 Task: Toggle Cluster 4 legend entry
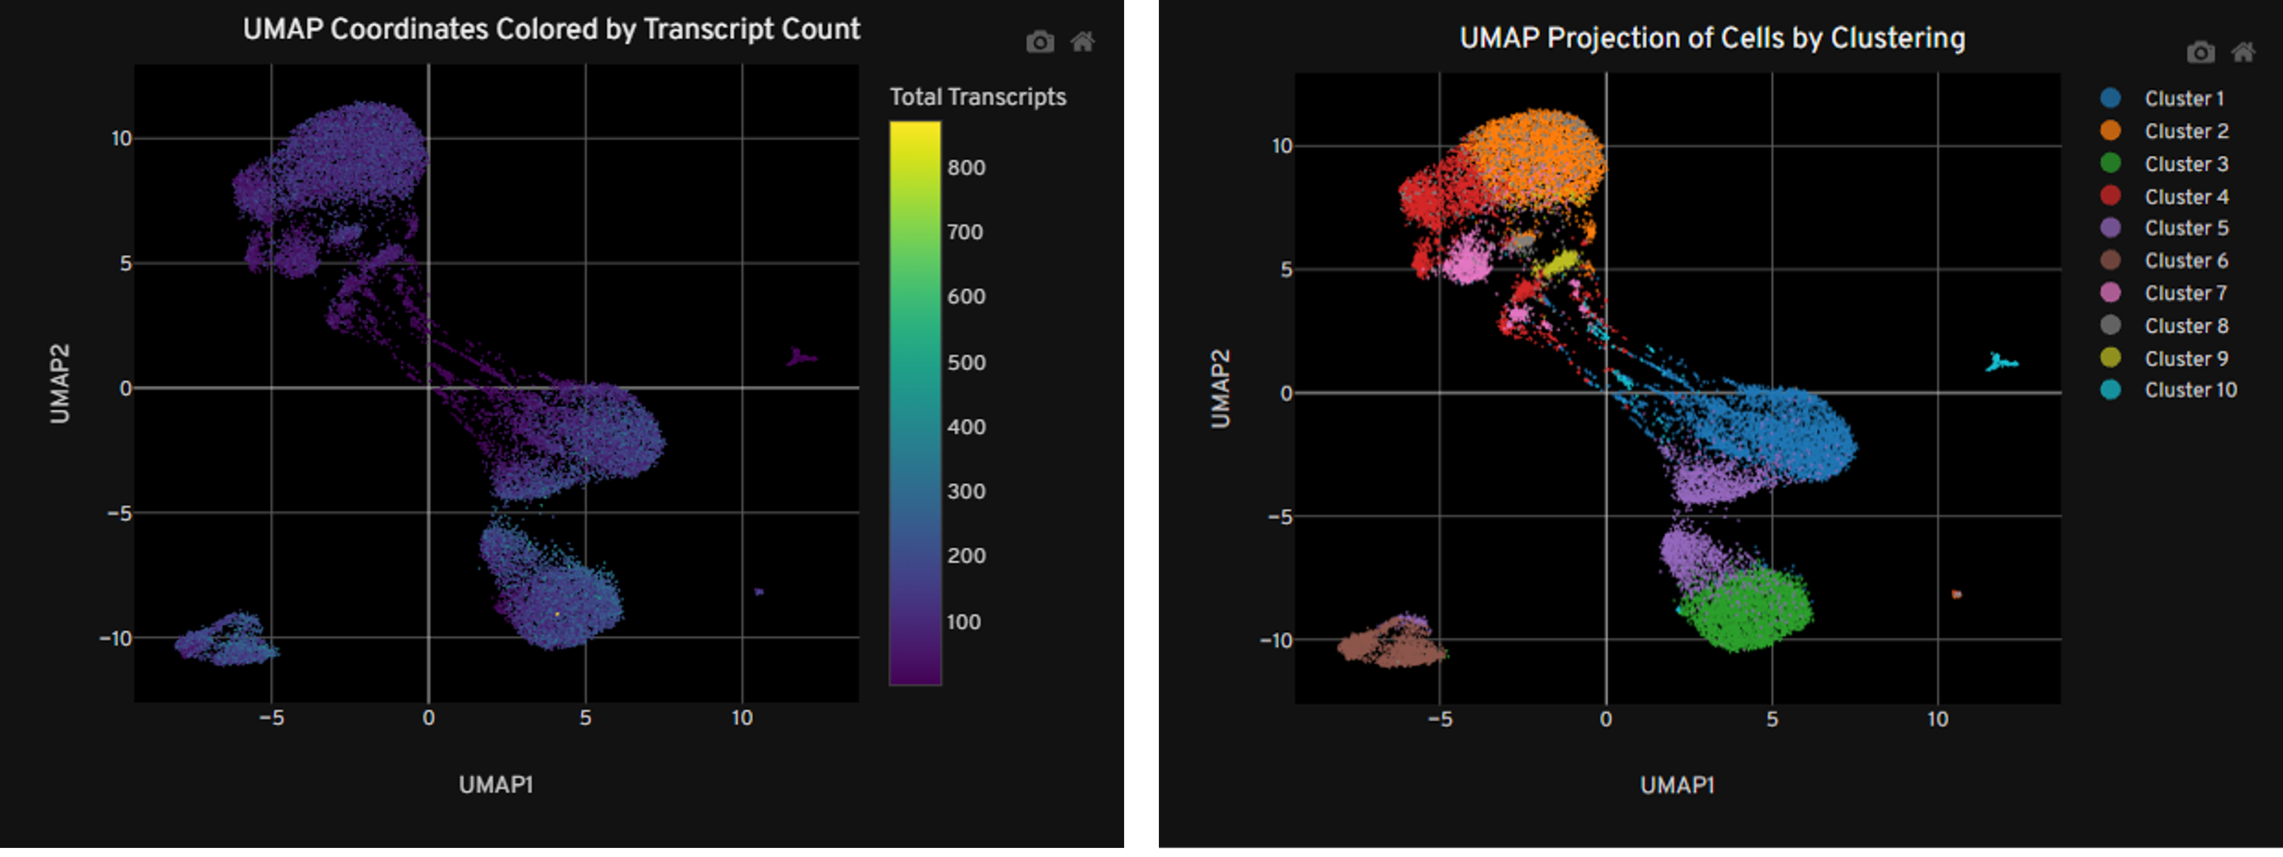click(2186, 196)
